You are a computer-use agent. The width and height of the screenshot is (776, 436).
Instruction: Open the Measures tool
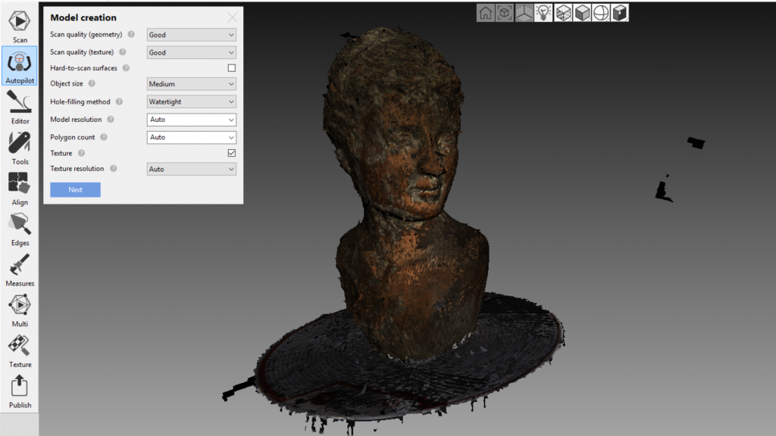pyautogui.click(x=20, y=269)
